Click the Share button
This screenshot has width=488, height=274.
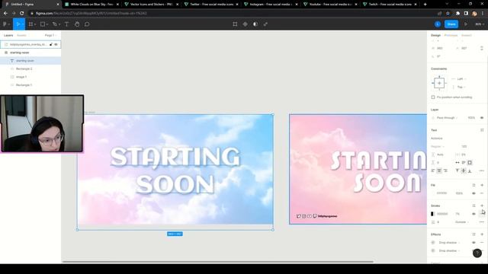click(x=451, y=24)
